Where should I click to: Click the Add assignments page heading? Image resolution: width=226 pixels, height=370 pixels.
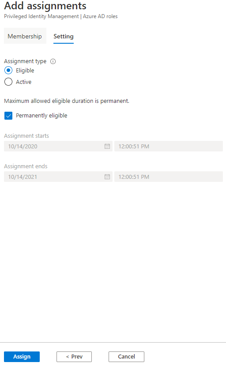(x=45, y=6)
